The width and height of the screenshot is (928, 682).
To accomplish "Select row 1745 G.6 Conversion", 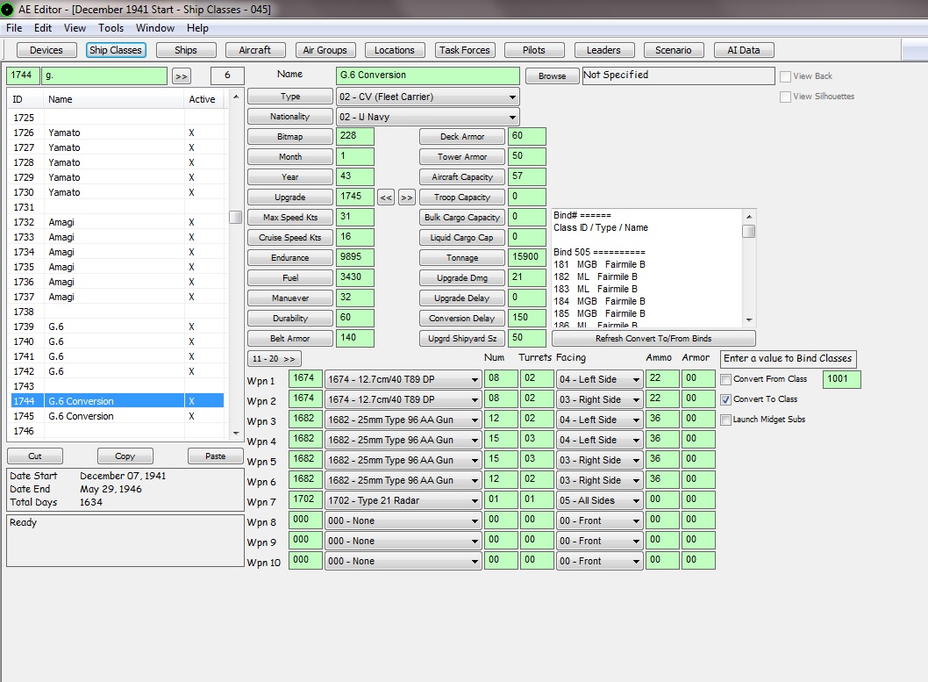I will tap(118, 416).
